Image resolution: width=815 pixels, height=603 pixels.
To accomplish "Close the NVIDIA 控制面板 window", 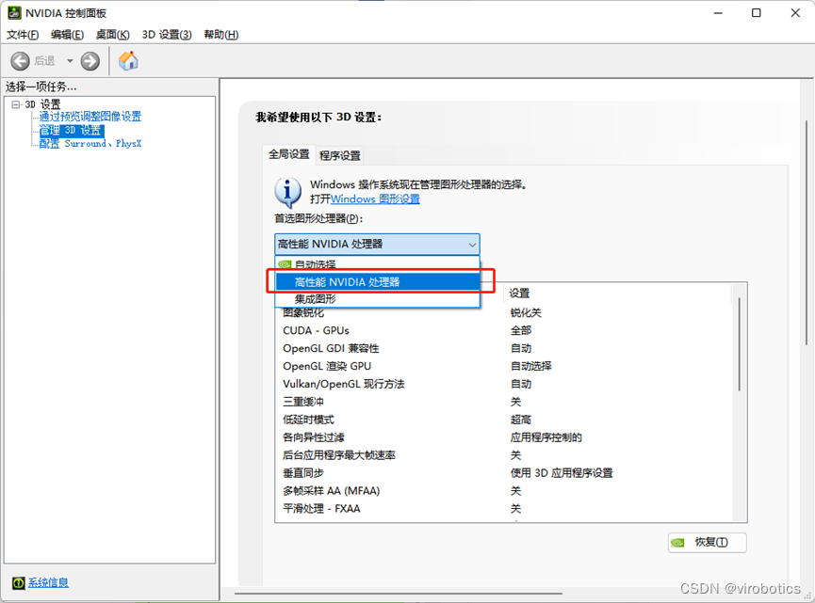I will pos(795,13).
